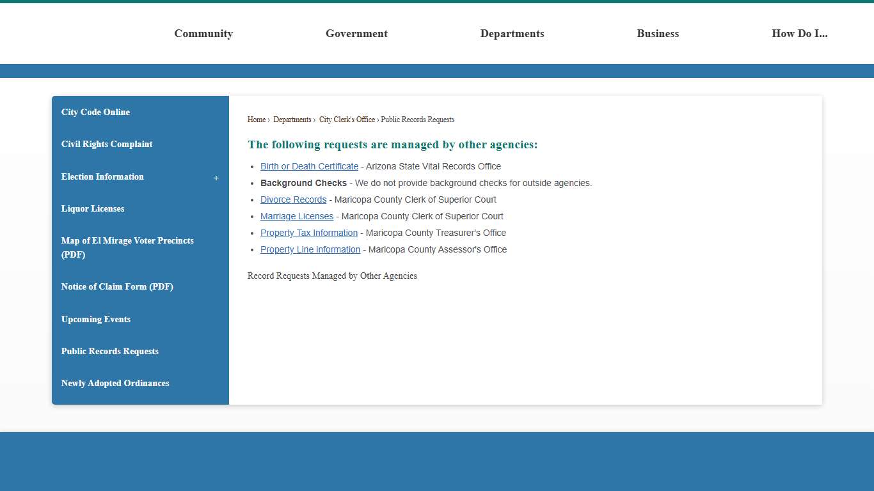The width and height of the screenshot is (874, 491).
Task: Open the Marriage Licenses link
Action: (296, 216)
